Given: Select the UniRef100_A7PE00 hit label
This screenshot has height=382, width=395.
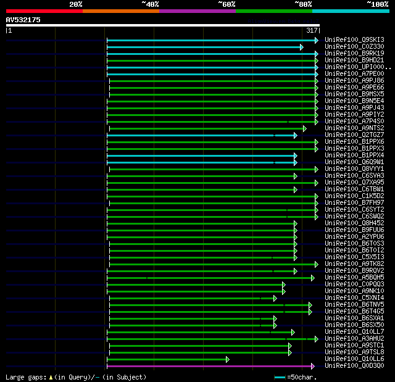Looking at the screenshot, I should pyautogui.click(x=354, y=74).
